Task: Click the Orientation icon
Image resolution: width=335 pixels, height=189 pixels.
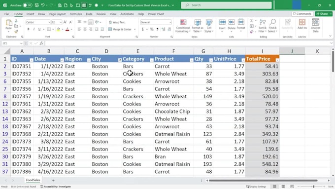Action: [x=97, y=22]
